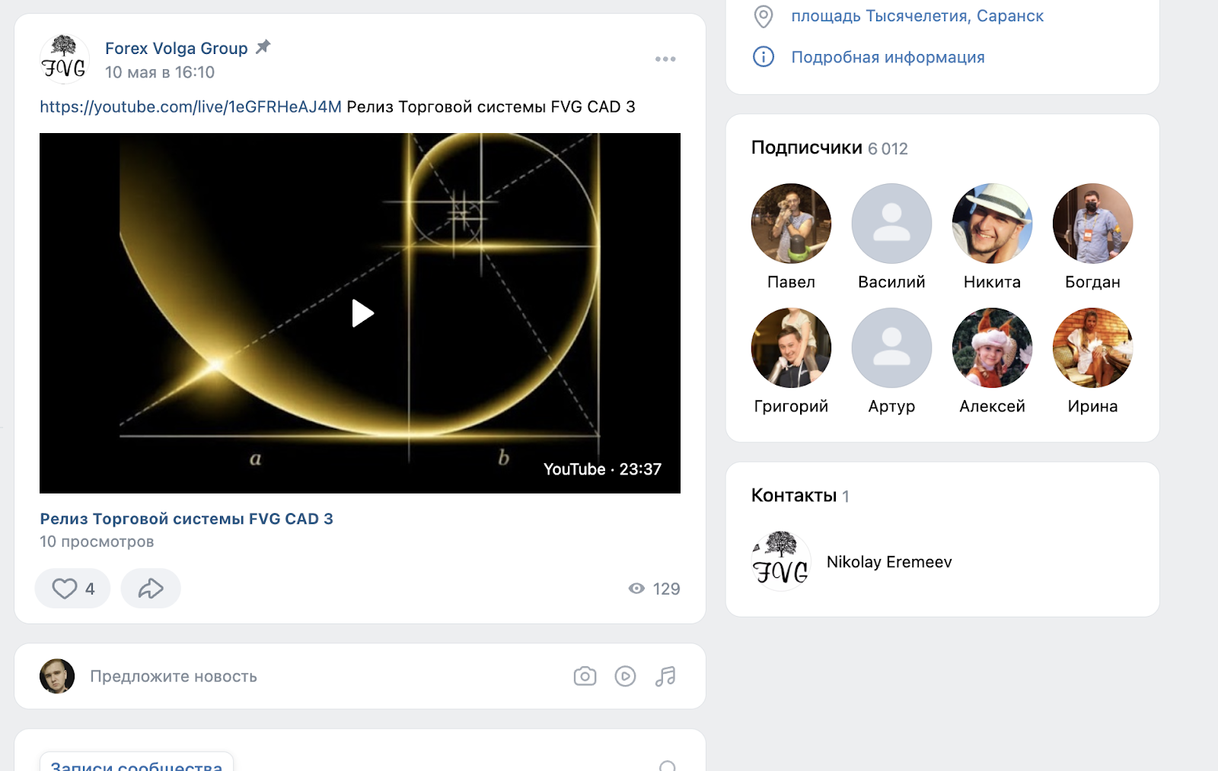Open subscriber Никита avatar
This screenshot has height=771, width=1218.
(x=992, y=224)
